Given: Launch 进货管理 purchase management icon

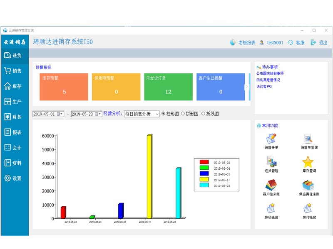Looking at the screenshot, I should pyautogui.click(x=271, y=162).
